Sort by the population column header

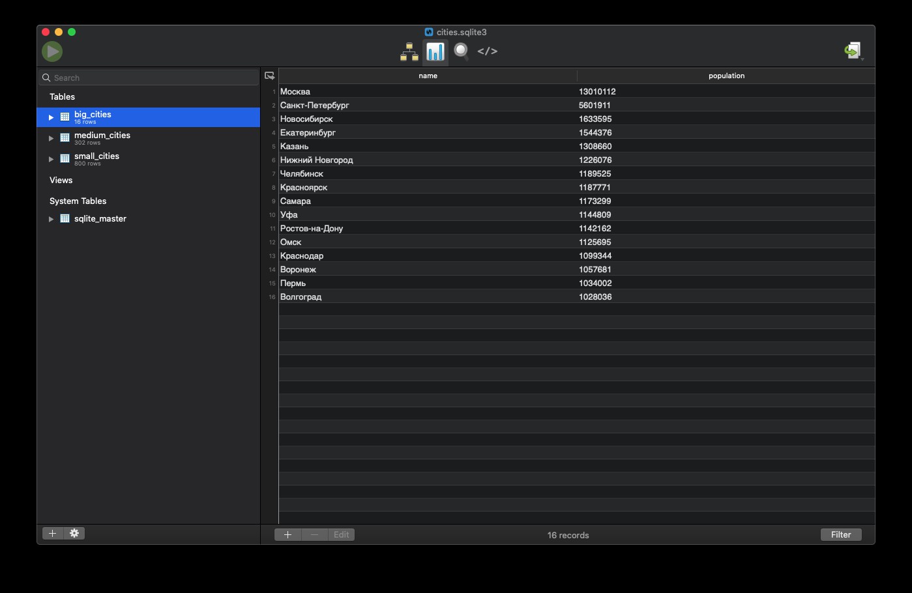tap(726, 76)
